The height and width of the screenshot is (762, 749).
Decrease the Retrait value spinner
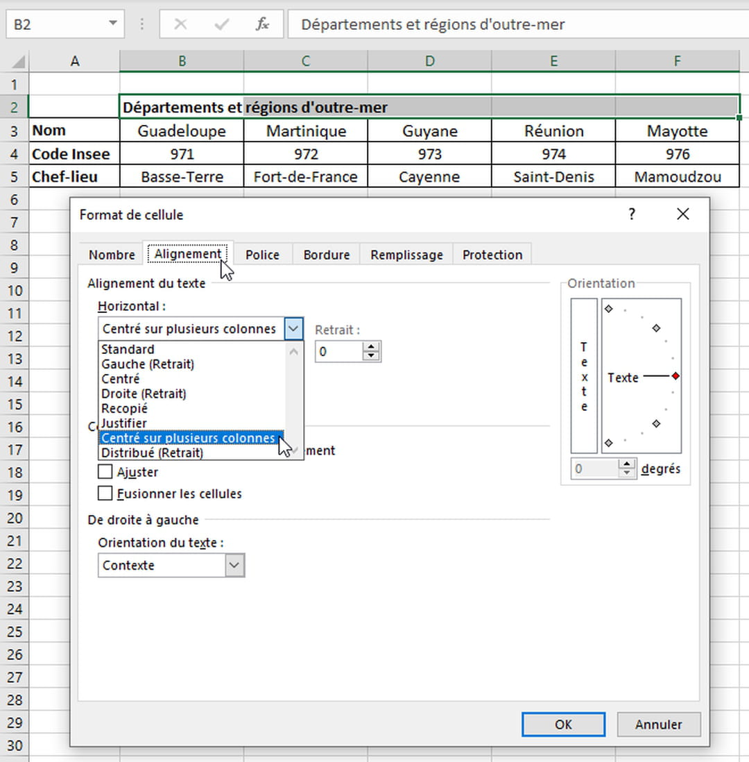[371, 356]
